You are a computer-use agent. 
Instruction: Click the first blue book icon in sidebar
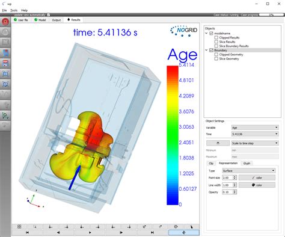click(x=5, y=74)
